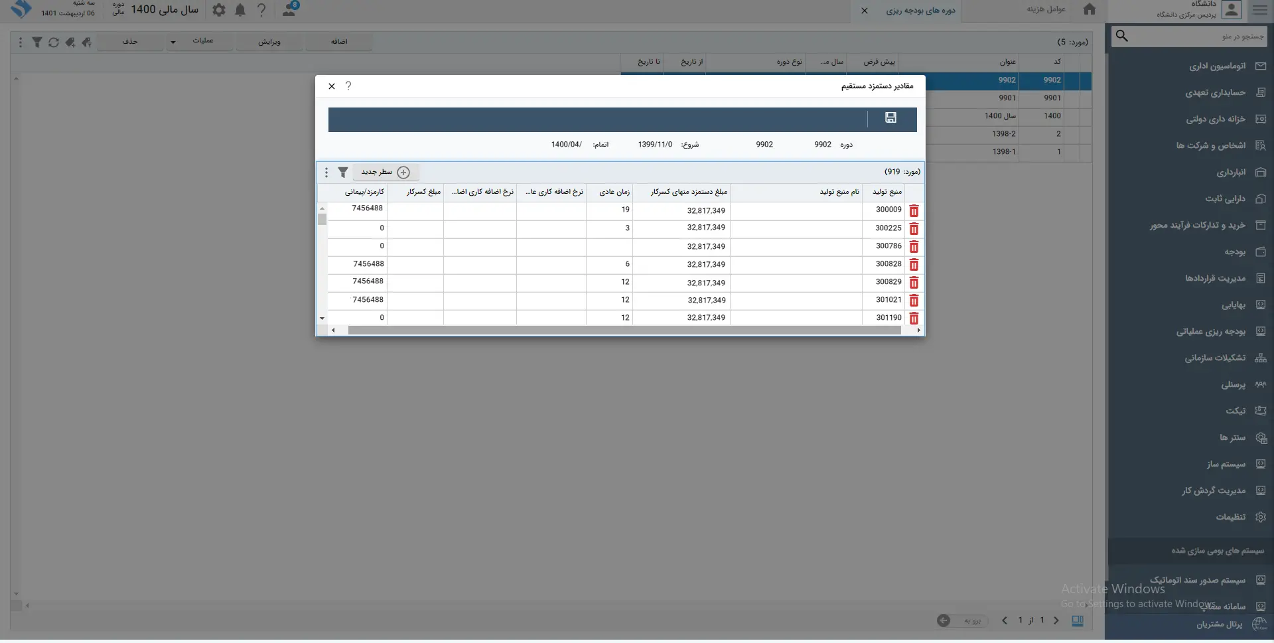Click the ویرایش edit button
Screen dimensions: 1274x643
coord(269,42)
